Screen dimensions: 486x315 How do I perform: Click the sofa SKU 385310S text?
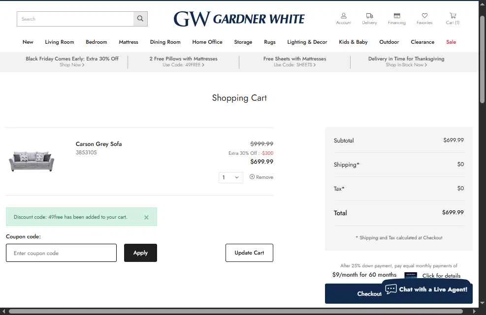pos(86,152)
